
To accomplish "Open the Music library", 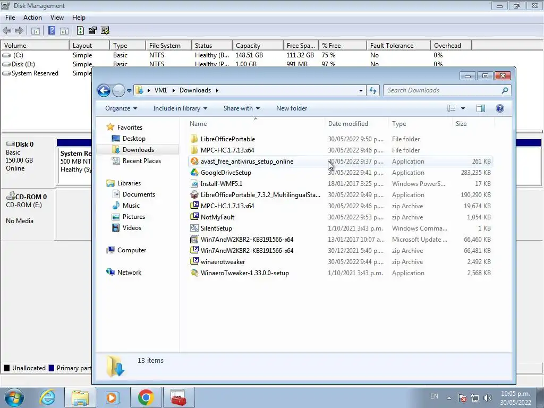I will click(x=131, y=206).
